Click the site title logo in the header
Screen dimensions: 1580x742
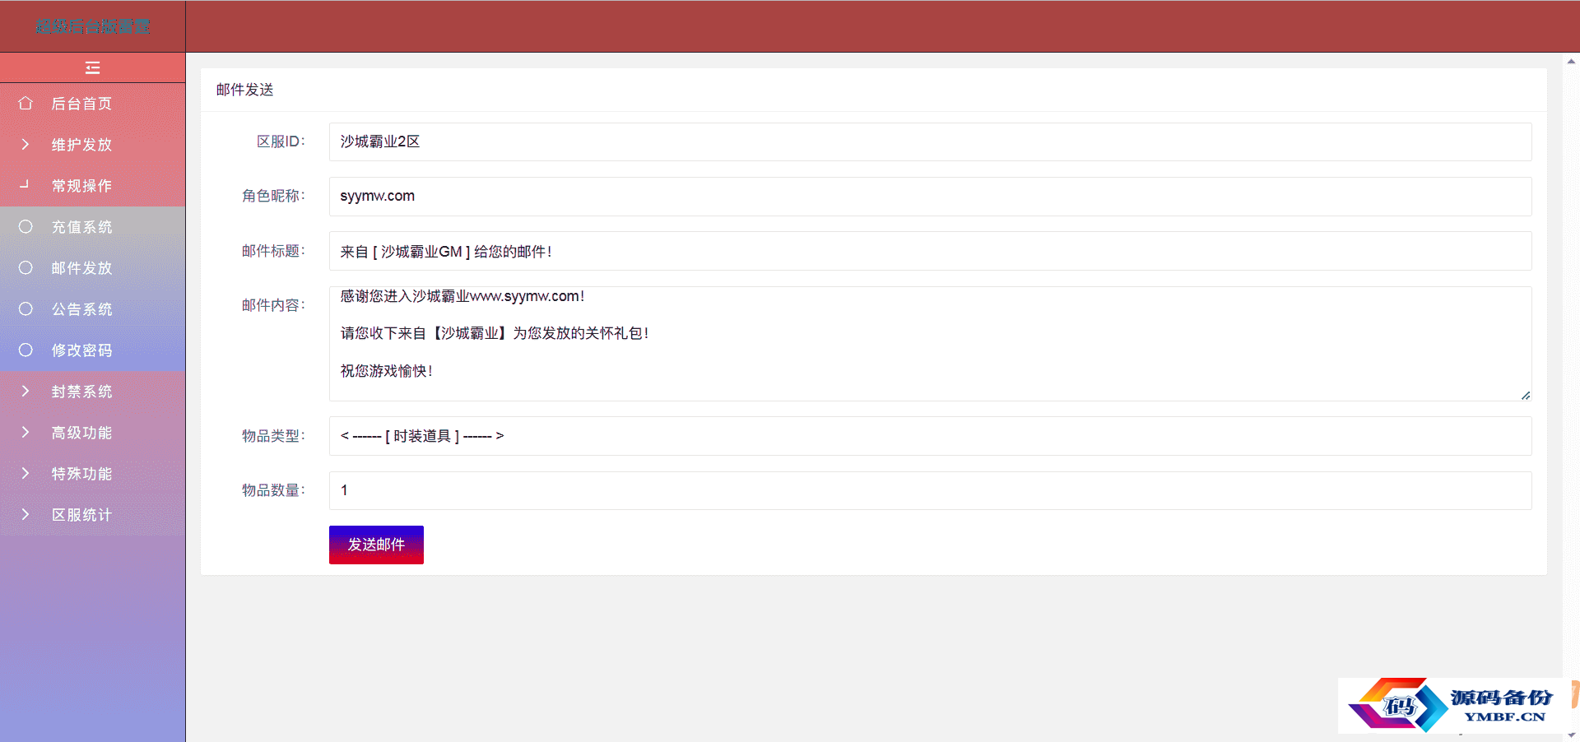click(92, 26)
